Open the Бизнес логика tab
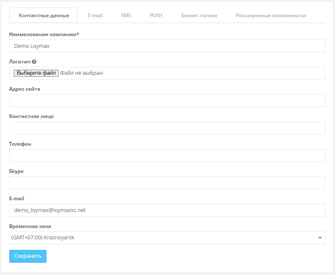Image resolution: width=335 pixels, height=275 pixels. pos(199,16)
